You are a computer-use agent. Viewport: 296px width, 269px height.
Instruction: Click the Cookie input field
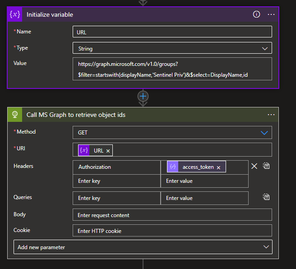[172, 231]
